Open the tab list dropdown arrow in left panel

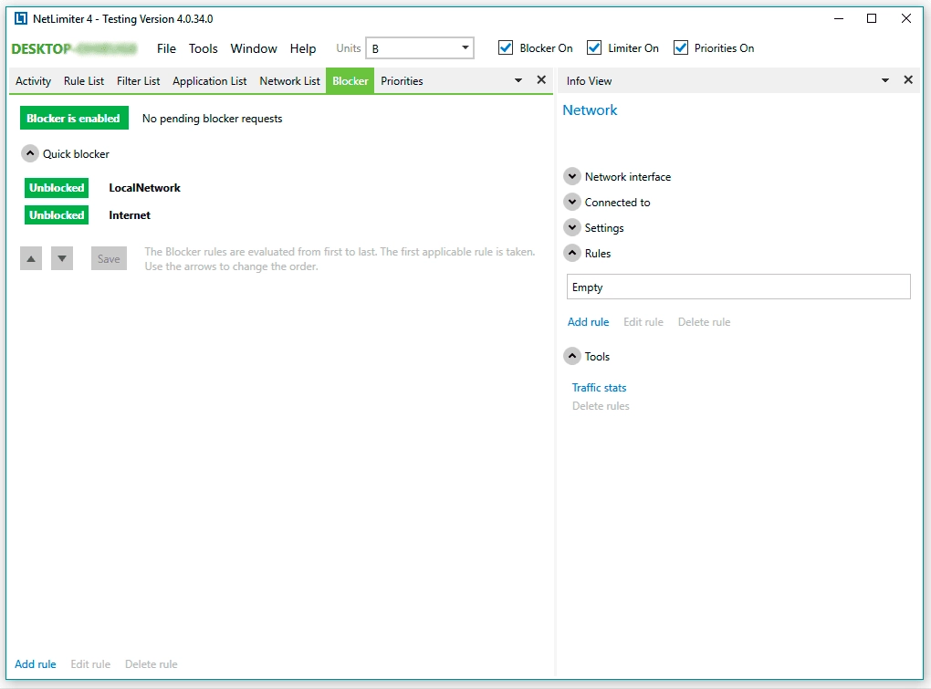click(x=518, y=80)
